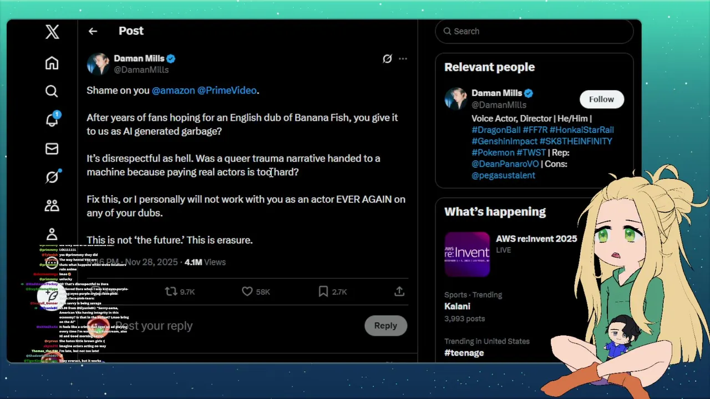
Task: Open the @pegasustalent mention
Action: [503, 175]
